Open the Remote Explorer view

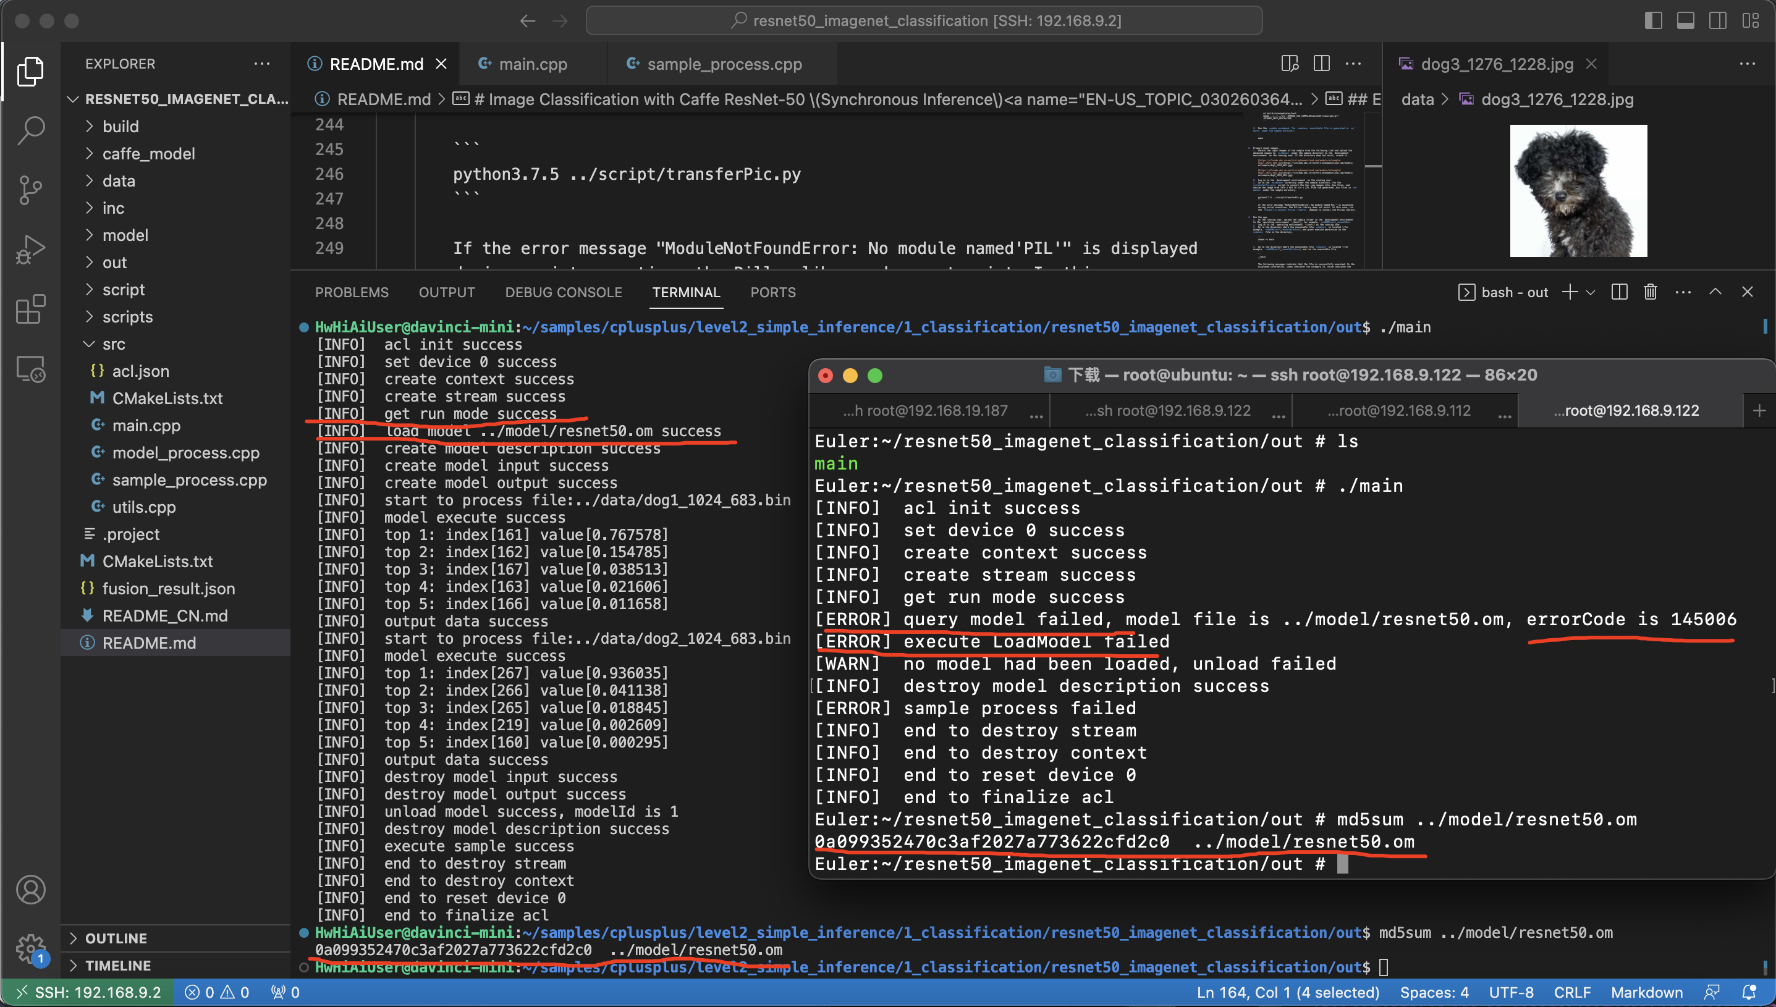coord(30,369)
